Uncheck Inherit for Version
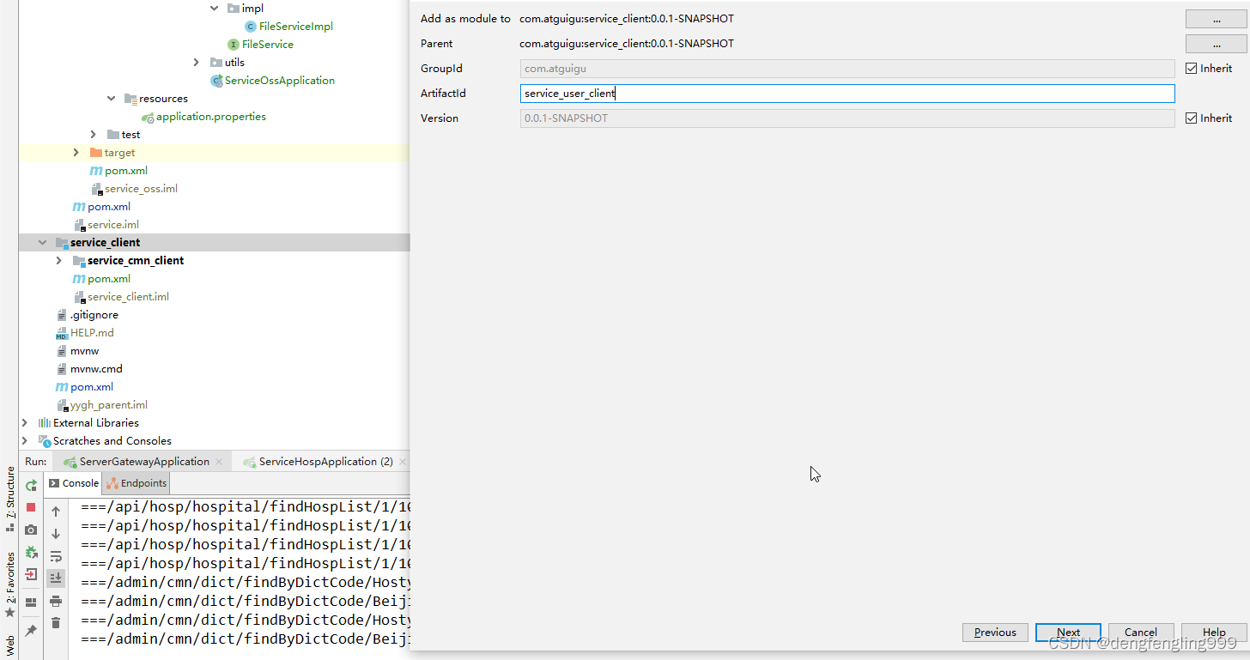The image size is (1250, 660). coord(1191,118)
